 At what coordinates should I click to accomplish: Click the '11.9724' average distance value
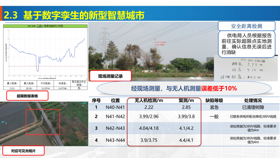(45, 88)
